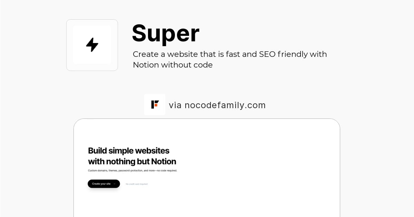Screen dimensions: 414x217
Task: Select the nocodefamily 'F' logo icon
Action: [155, 104]
